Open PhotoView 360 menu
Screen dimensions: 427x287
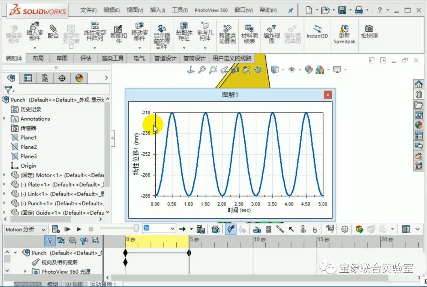click(211, 10)
